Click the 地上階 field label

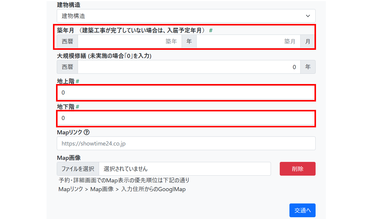point(66,81)
